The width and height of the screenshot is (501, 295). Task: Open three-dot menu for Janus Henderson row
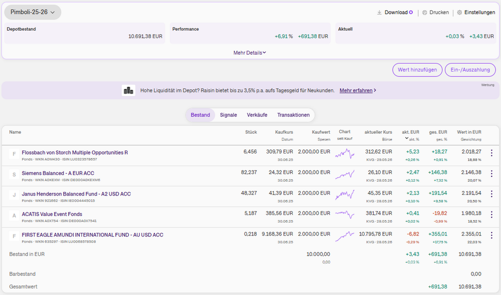tap(491, 193)
